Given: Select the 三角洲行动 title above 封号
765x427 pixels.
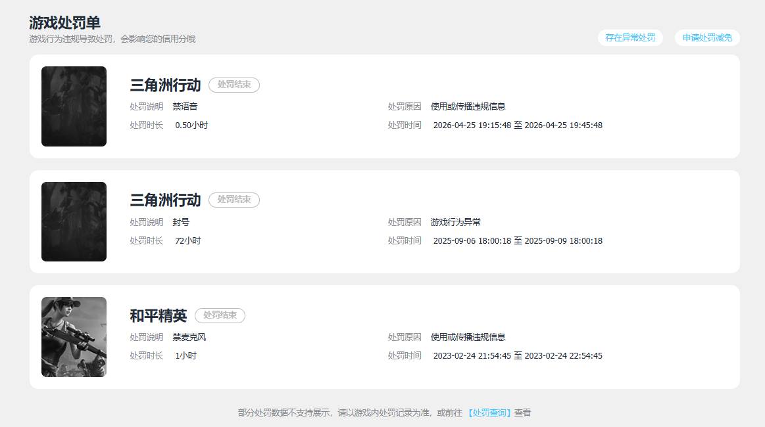Looking at the screenshot, I should [165, 200].
